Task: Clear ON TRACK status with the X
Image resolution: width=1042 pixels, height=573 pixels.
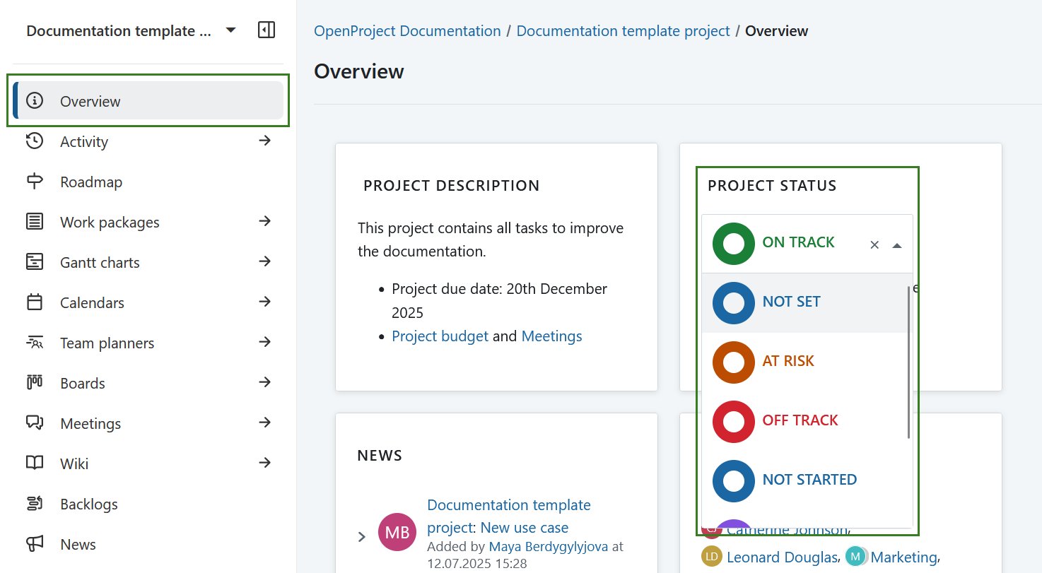Action: tap(874, 244)
